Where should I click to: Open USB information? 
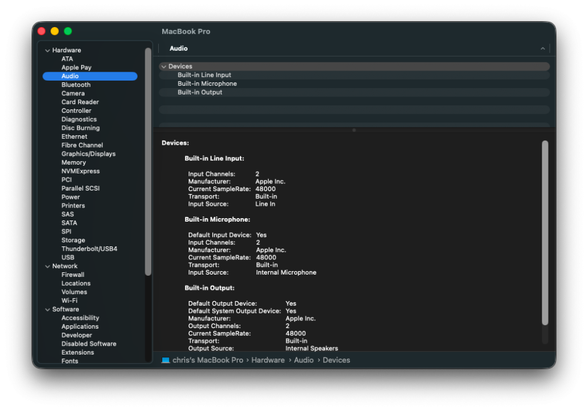(68, 258)
